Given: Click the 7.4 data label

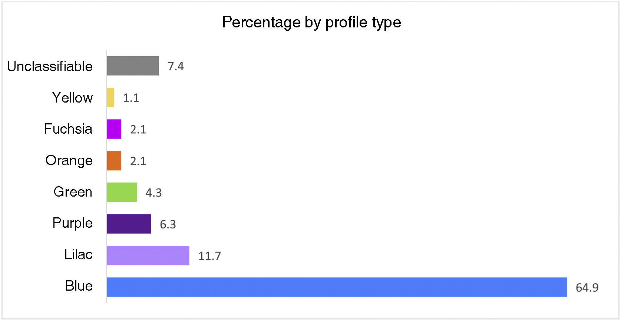Looking at the screenshot, I should (x=176, y=66).
